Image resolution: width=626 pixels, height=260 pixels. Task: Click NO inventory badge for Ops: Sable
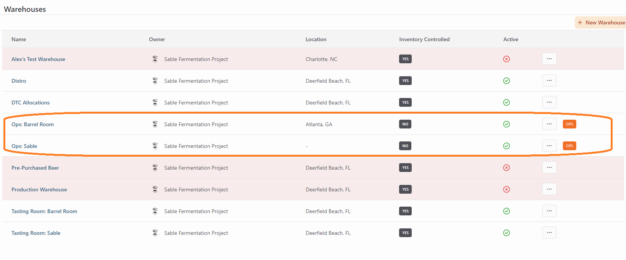click(x=405, y=146)
